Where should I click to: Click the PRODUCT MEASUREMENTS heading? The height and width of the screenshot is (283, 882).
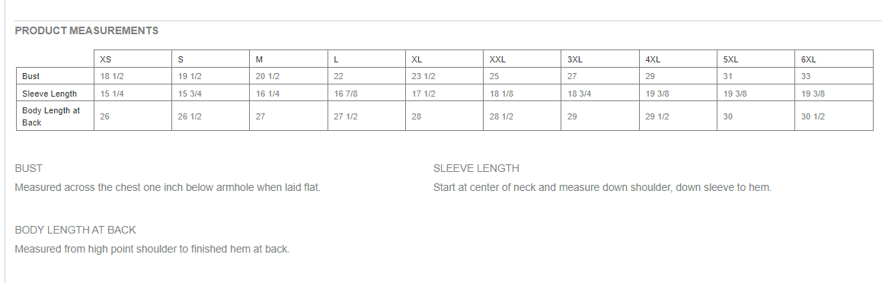(87, 31)
